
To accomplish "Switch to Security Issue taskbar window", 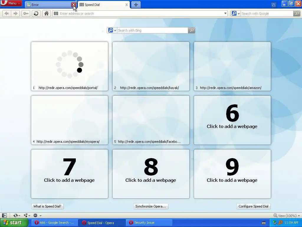I will (149, 223).
